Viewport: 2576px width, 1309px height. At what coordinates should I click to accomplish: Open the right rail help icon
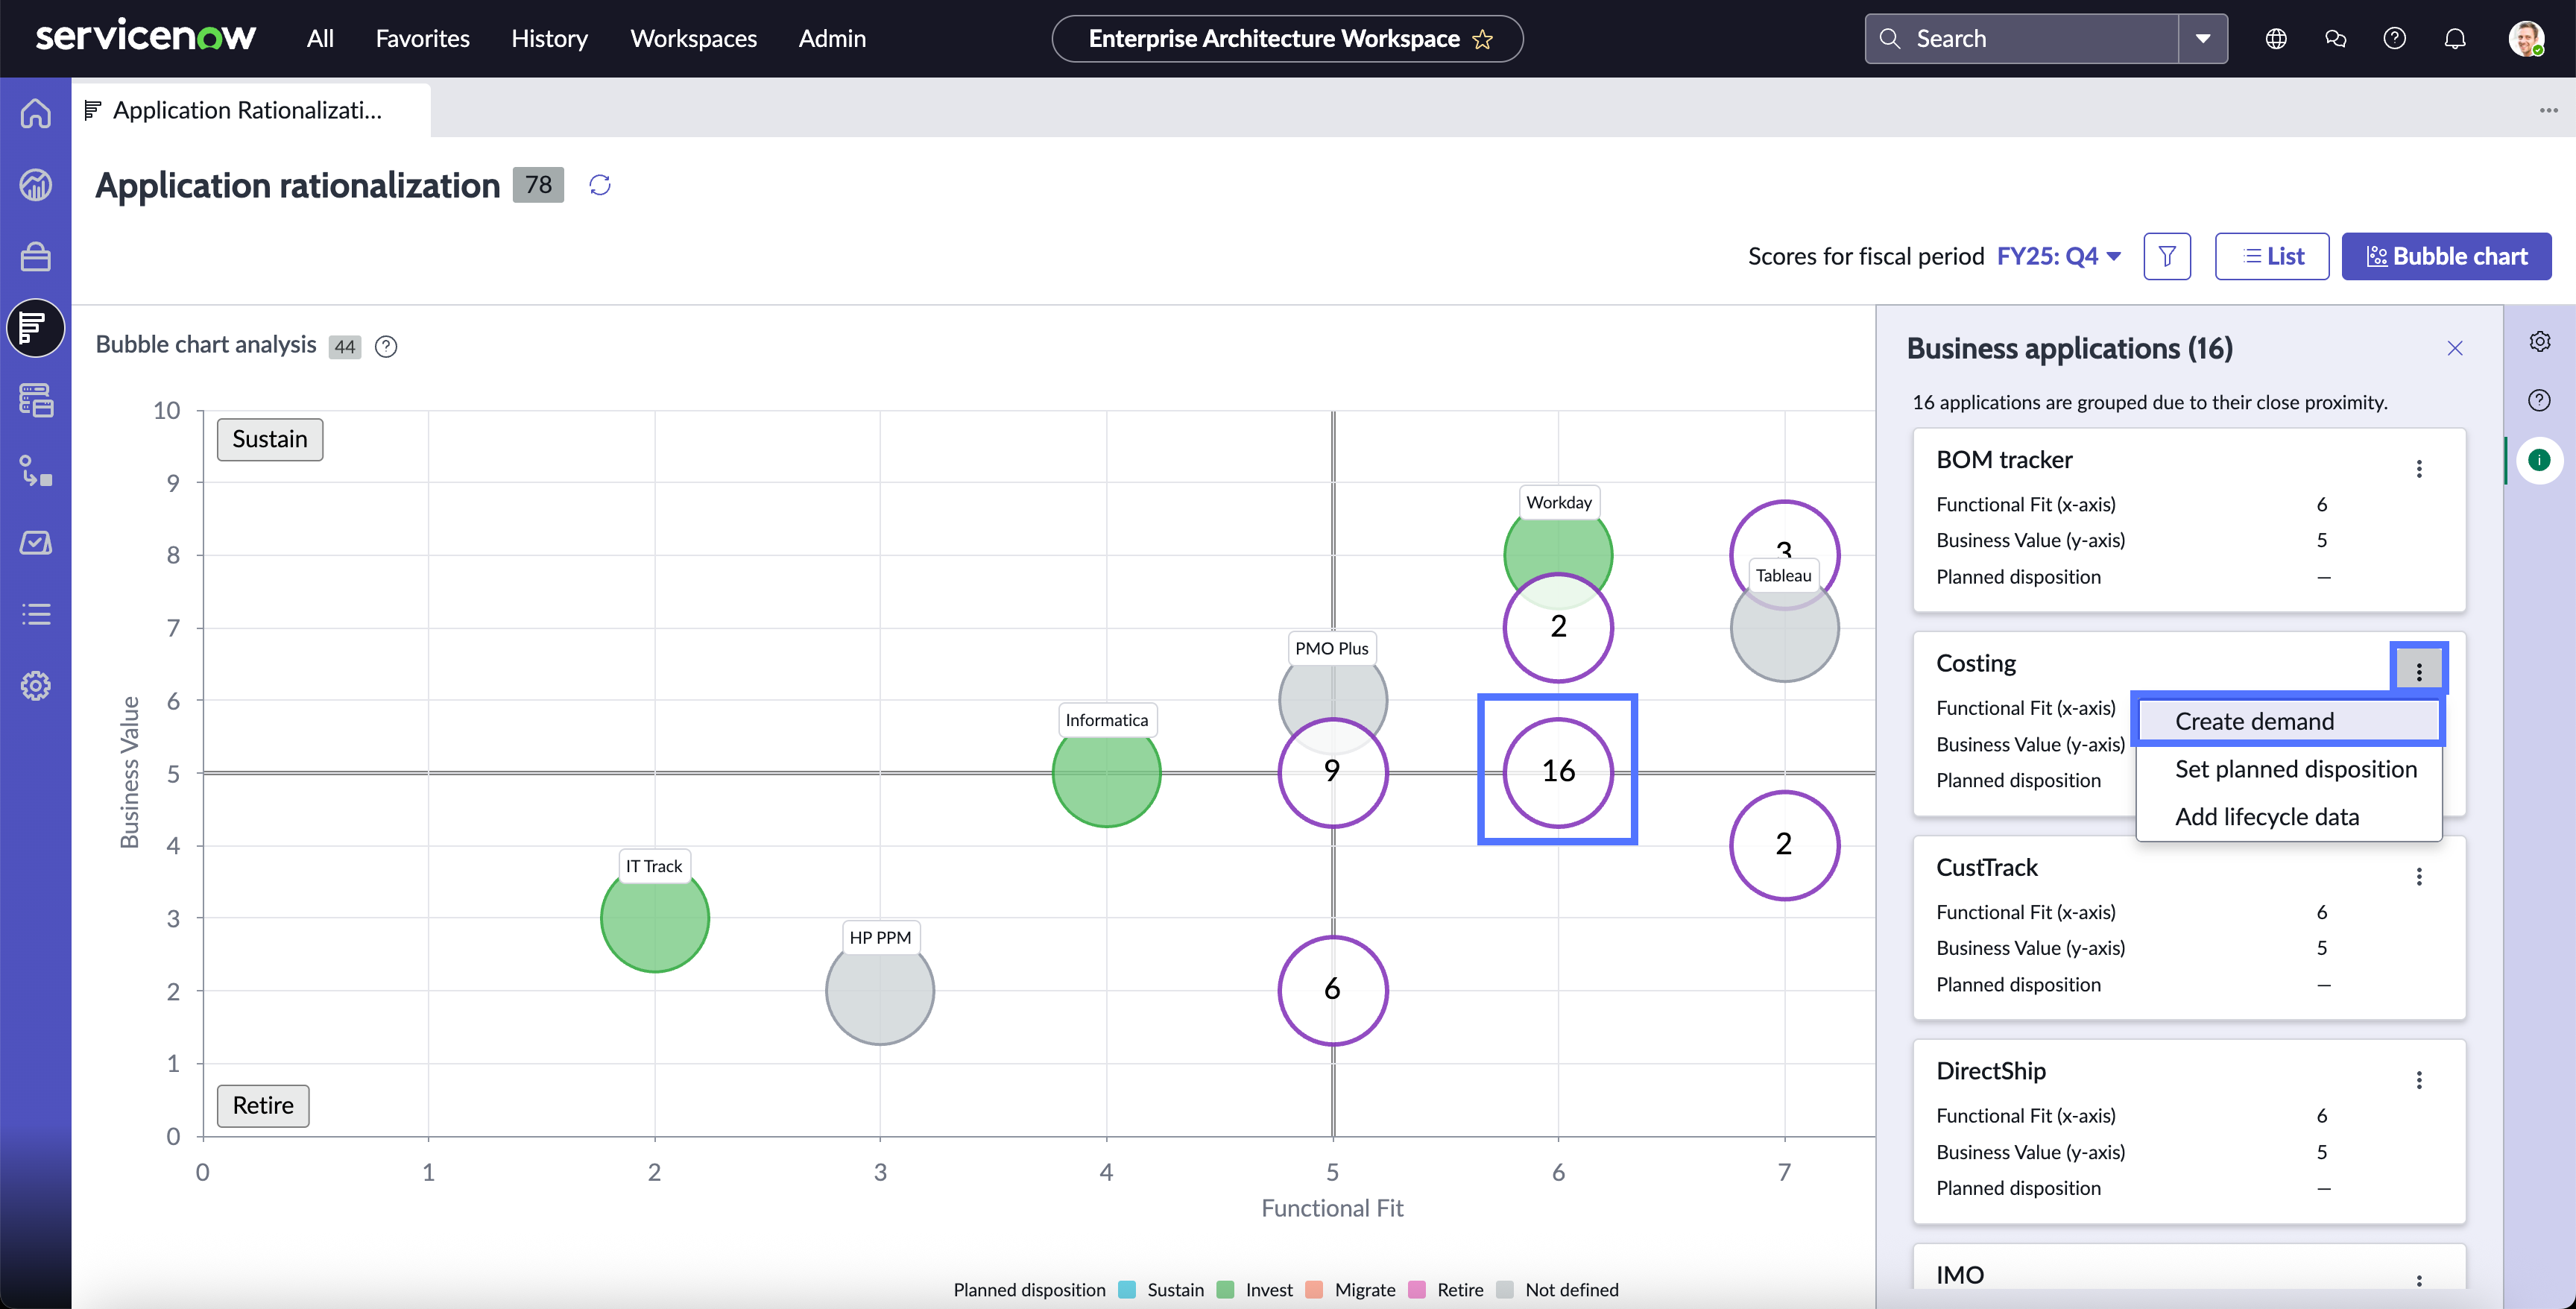2540,401
